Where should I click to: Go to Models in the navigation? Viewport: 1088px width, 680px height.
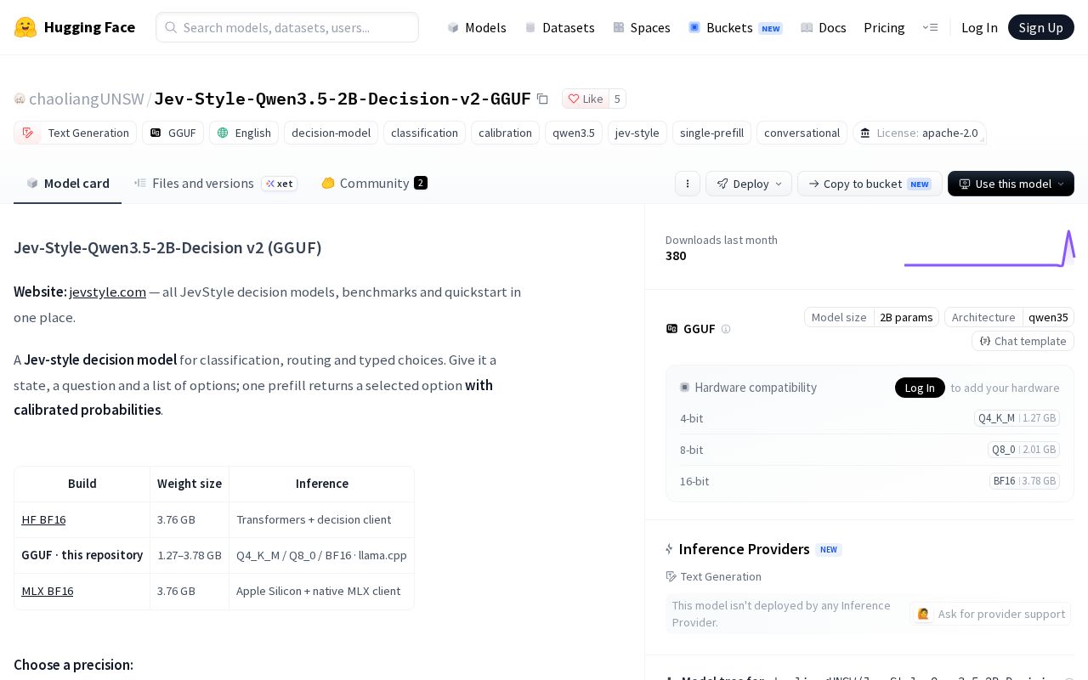[477, 27]
